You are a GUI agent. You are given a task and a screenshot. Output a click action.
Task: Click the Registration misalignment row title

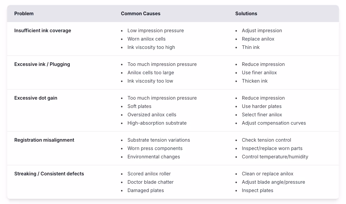tap(44, 140)
